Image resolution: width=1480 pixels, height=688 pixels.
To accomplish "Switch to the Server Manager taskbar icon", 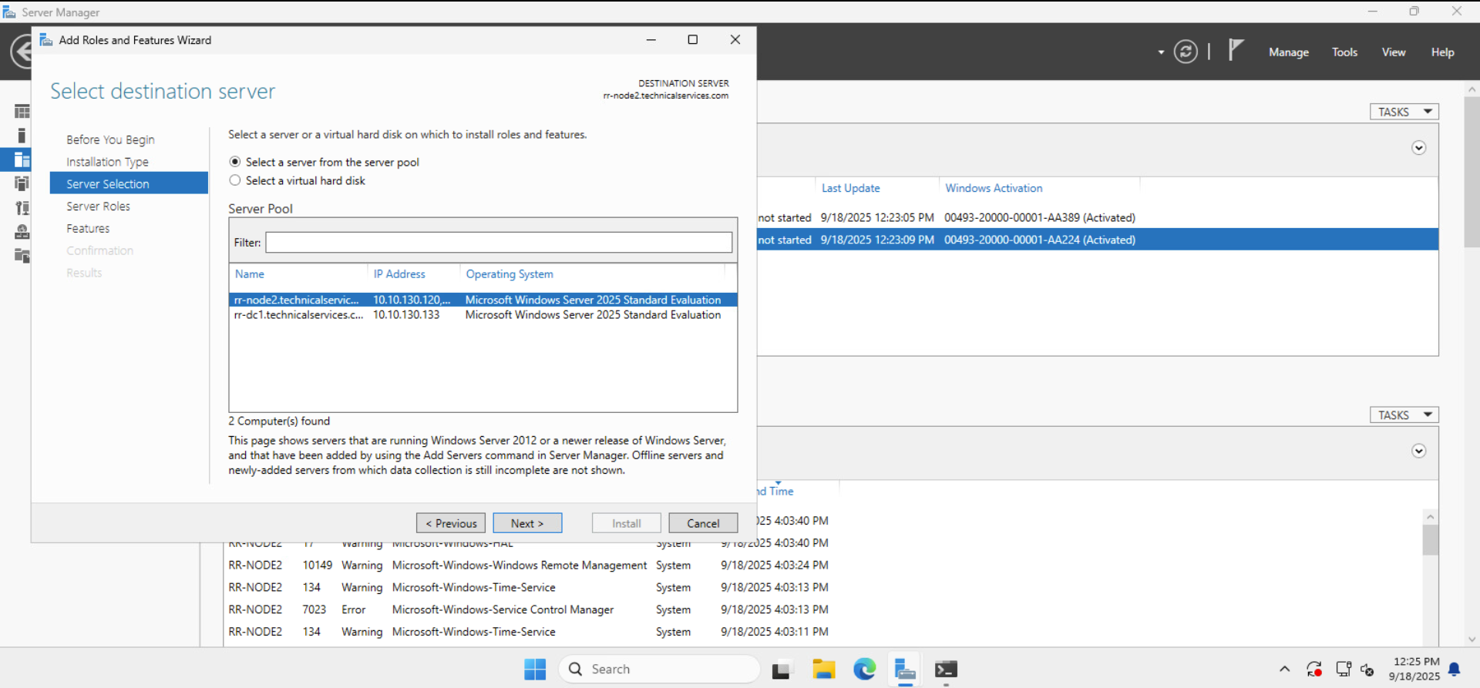I will 905,669.
